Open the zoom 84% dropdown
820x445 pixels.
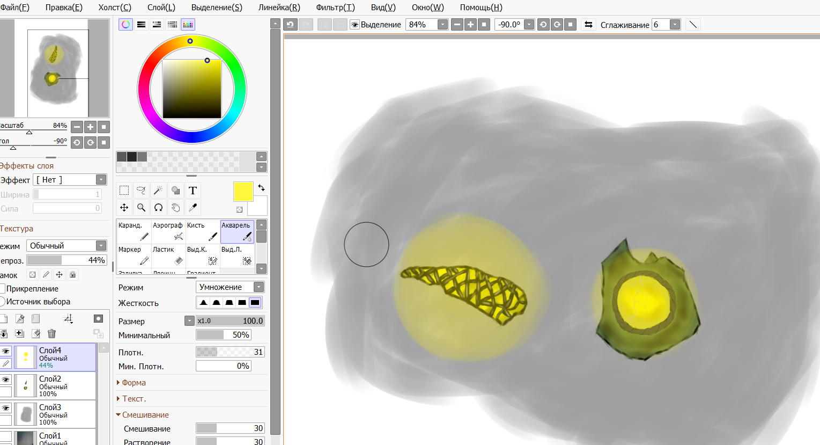click(442, 24)
